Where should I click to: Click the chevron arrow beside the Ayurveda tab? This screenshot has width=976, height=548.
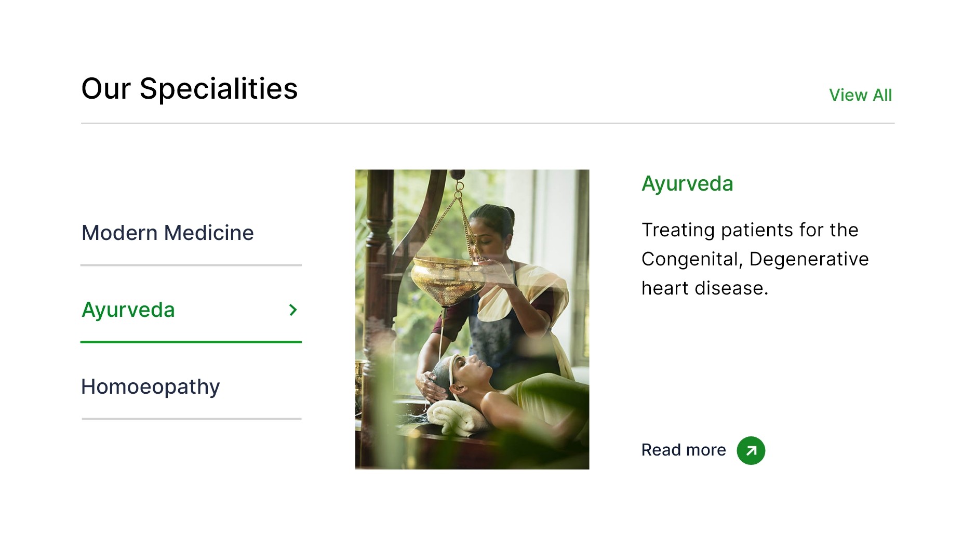293,310
